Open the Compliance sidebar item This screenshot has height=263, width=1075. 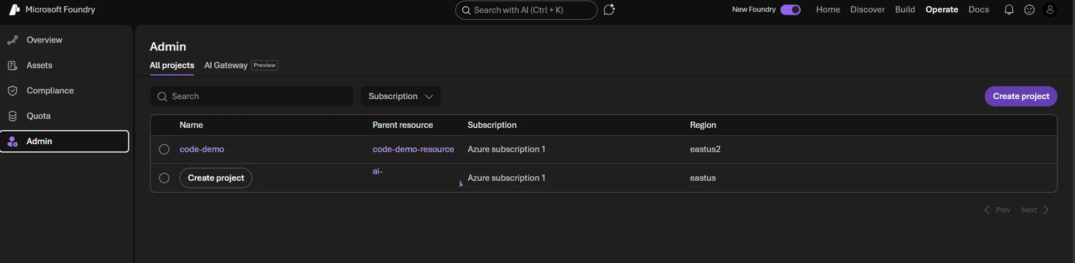click(64, 91)
